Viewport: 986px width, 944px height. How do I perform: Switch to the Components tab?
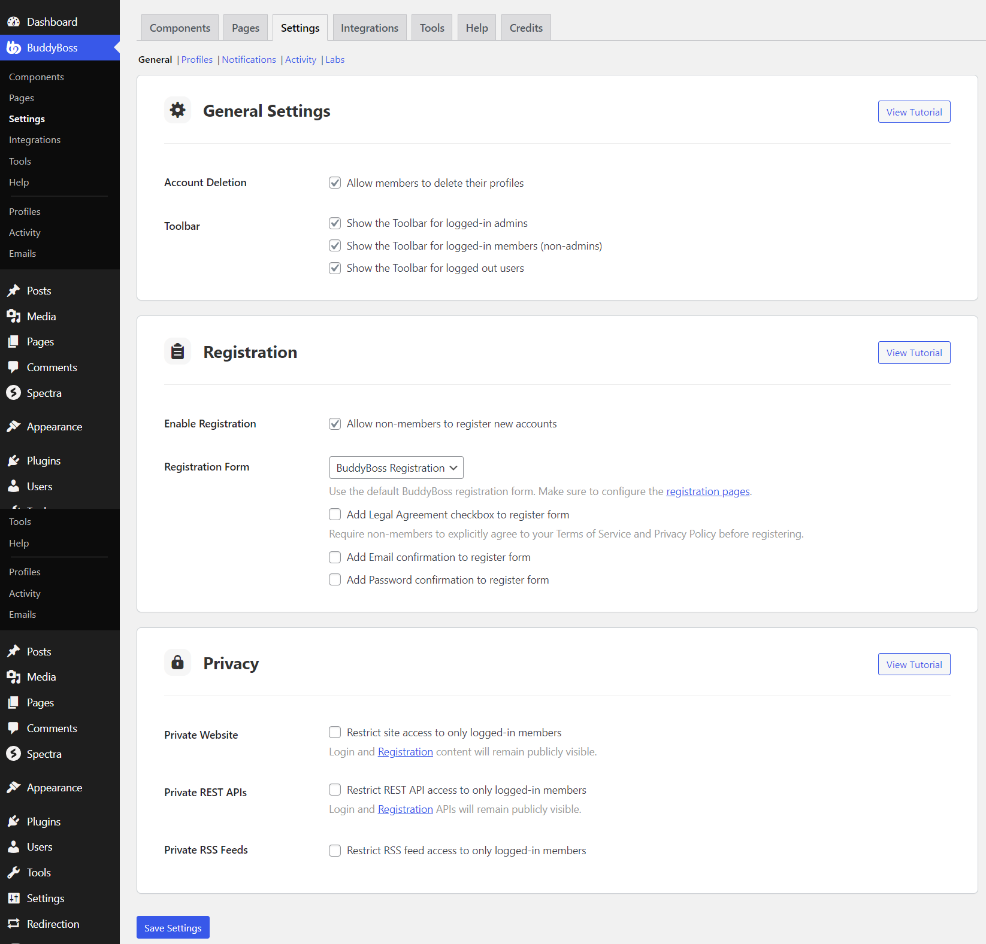click(x=180, y=28)
